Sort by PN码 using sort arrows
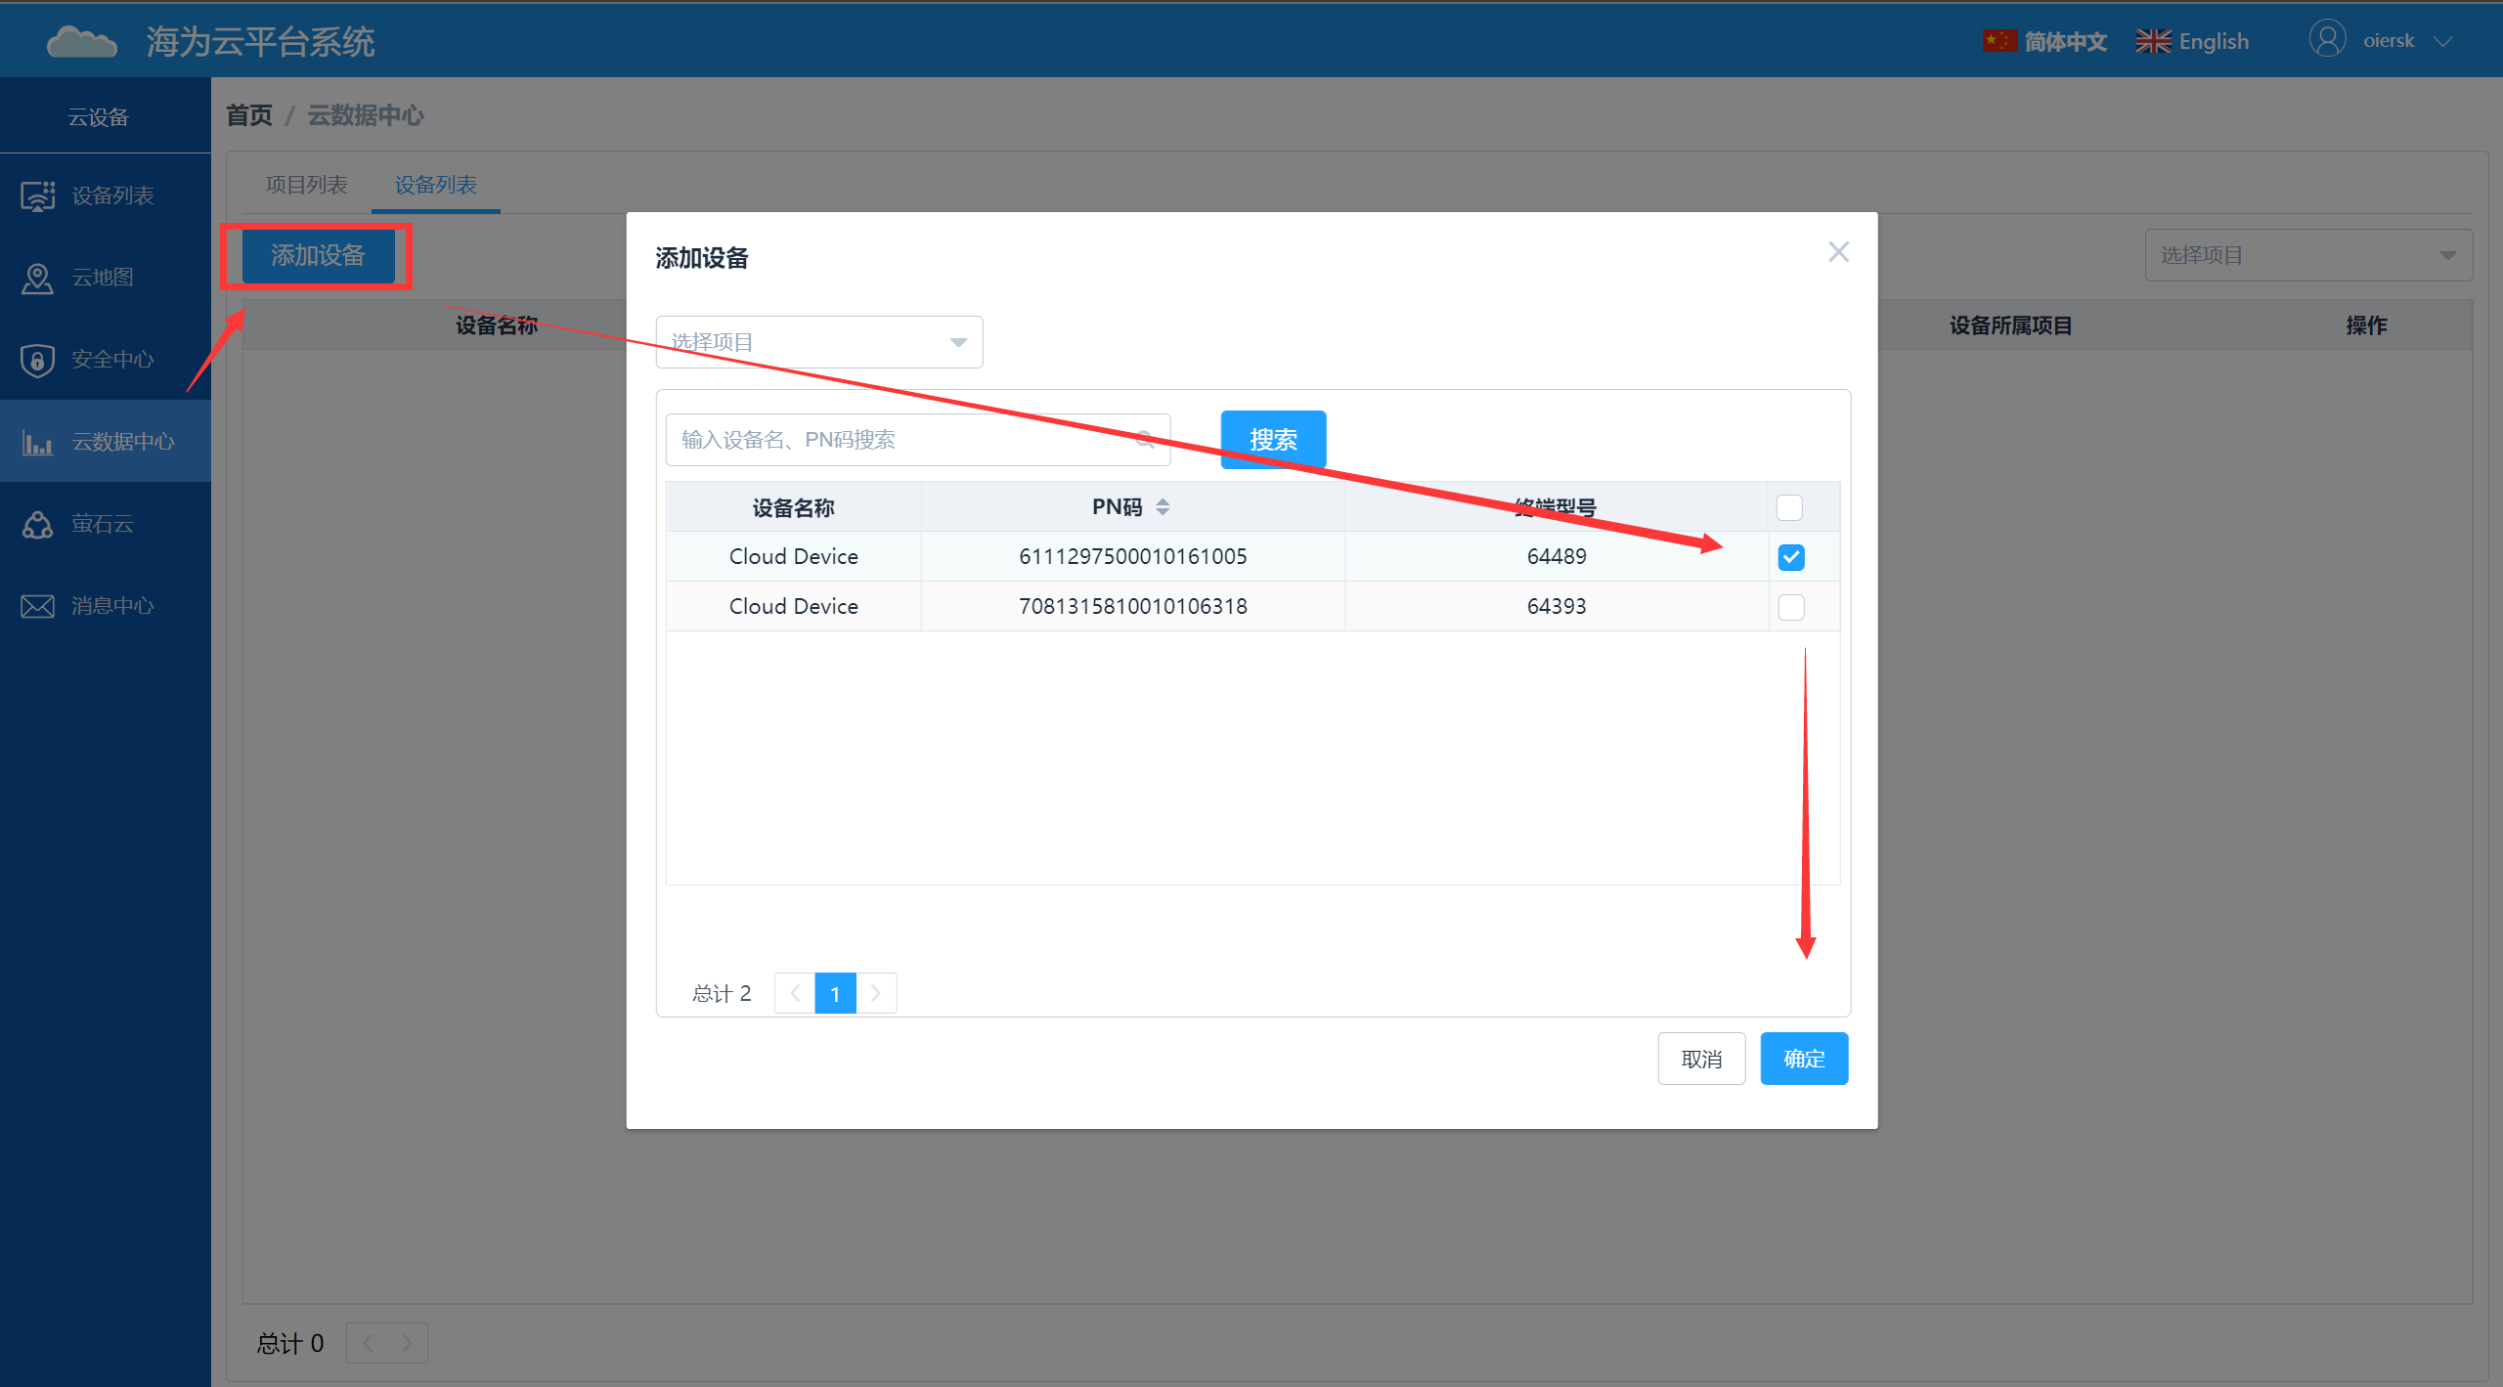Screen dimensions: 2503x1387 coord(1163,507)
